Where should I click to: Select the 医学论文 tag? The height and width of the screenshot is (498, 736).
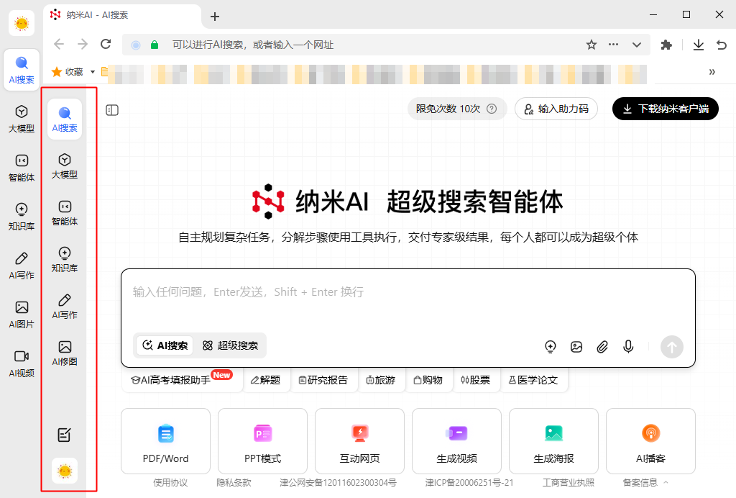[x=533, y=380]
